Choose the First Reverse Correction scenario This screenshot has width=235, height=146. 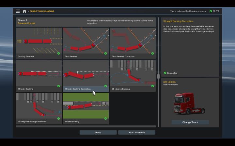(x=133, y=43)
